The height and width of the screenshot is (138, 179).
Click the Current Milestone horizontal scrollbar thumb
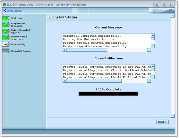[94, 81]
